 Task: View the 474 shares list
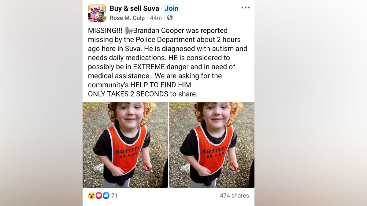235,196
